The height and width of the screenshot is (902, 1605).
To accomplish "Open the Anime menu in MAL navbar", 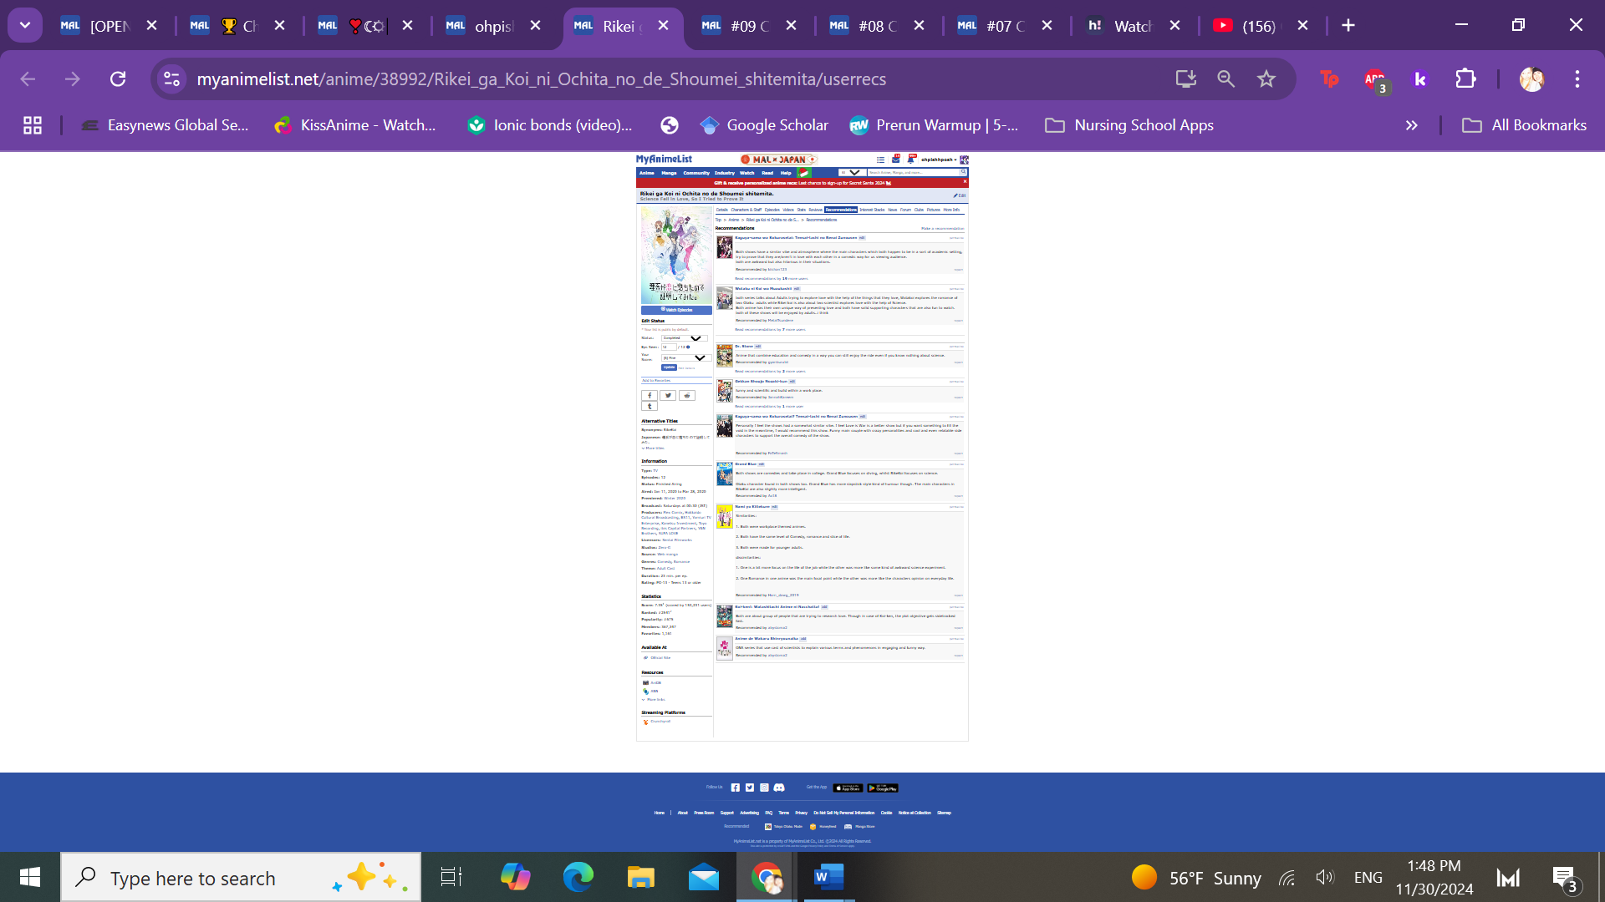I will point(646,173).
